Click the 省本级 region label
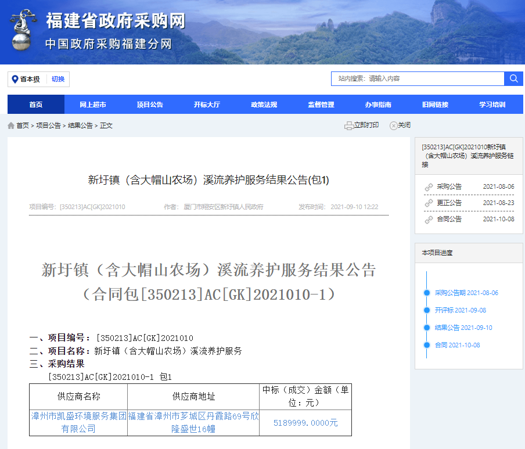This screenshot has height=449, width=525. [30, 80]
